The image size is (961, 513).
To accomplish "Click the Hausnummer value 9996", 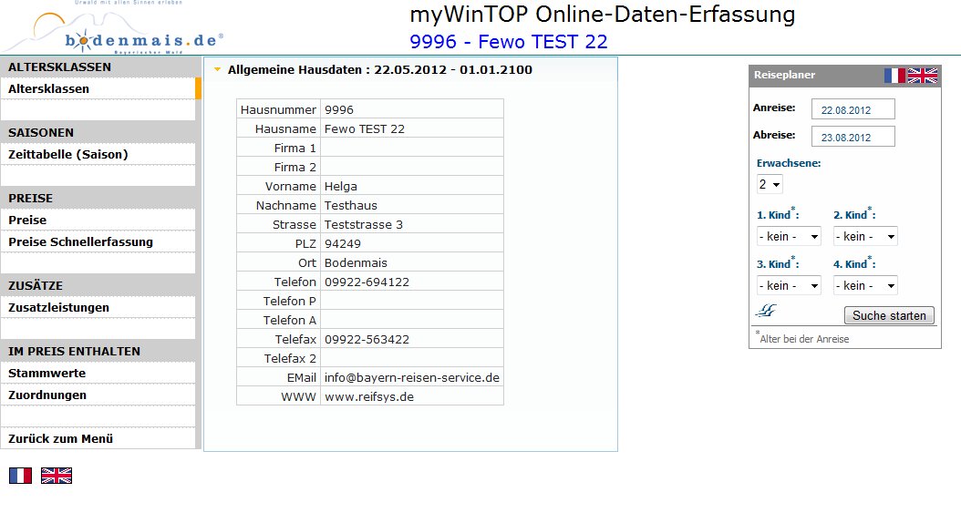I will 339,109.
